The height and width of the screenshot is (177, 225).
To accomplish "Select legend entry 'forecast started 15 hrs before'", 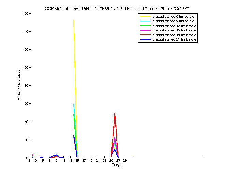I will click(x=174, y=30).
